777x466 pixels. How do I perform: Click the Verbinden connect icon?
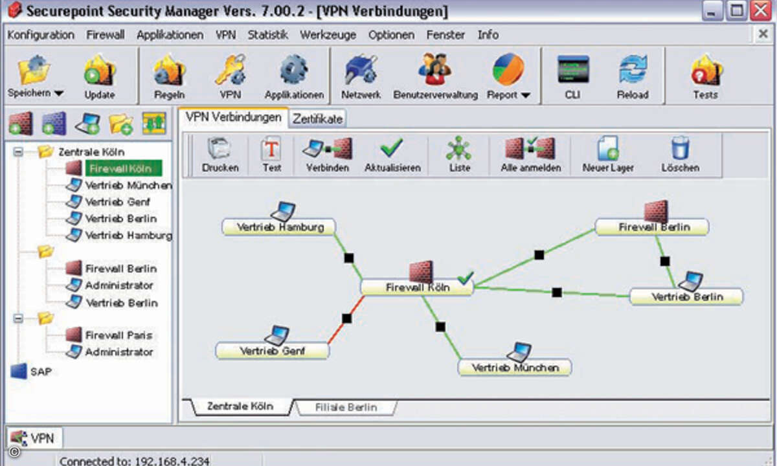pyautogui.click(x=327, y=149)
